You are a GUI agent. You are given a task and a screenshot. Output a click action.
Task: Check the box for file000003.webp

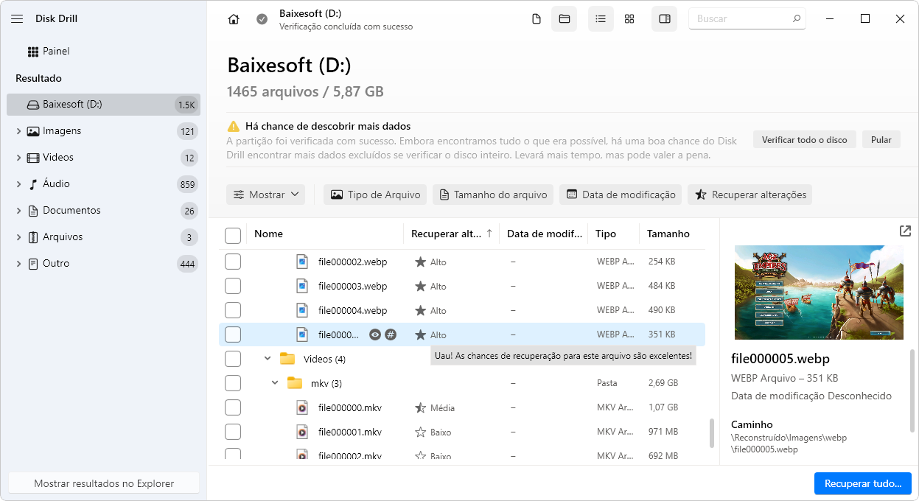click(233, 286)
